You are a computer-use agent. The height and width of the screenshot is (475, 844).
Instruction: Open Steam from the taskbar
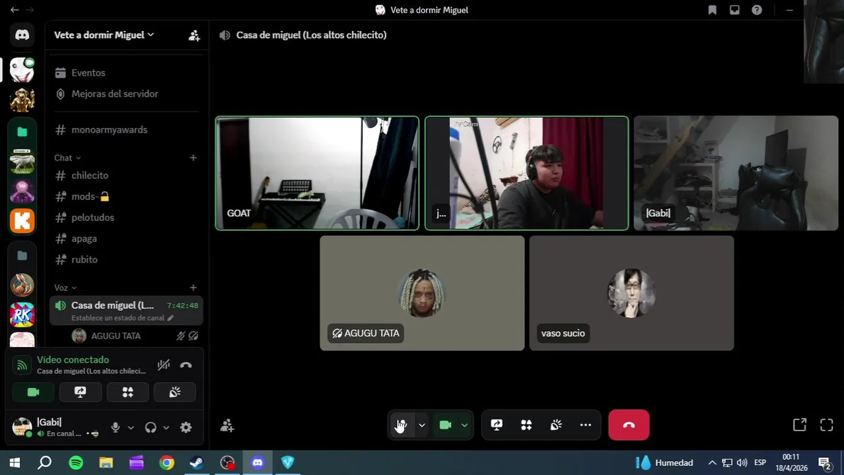coord(197,463)
